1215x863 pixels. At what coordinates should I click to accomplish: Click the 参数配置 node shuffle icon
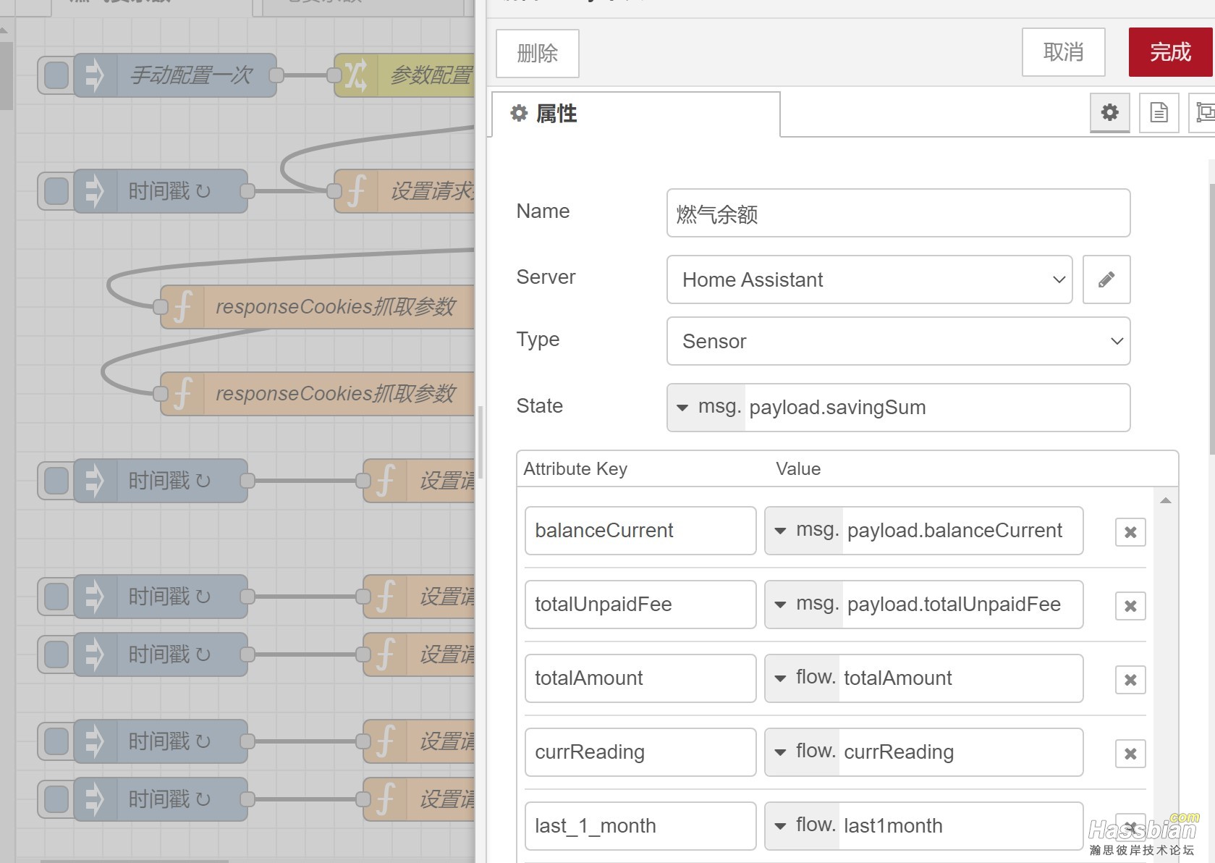pyautogui.click(x=355, y=75)
